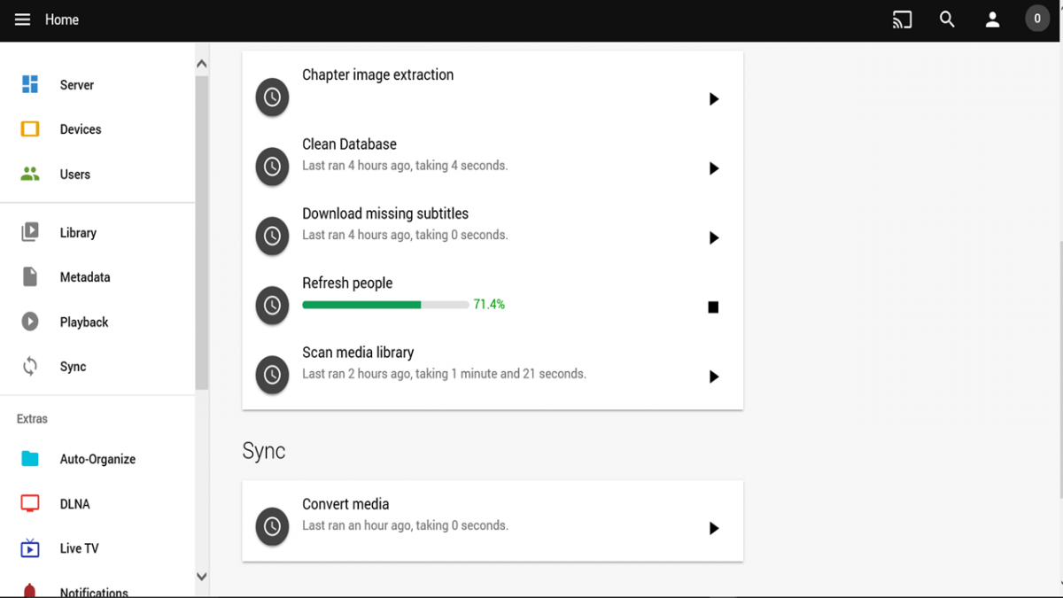The width and height of the screenshot is (1063, 598).
Task: Start the Scan media library task
Action: tap(713, 377)
